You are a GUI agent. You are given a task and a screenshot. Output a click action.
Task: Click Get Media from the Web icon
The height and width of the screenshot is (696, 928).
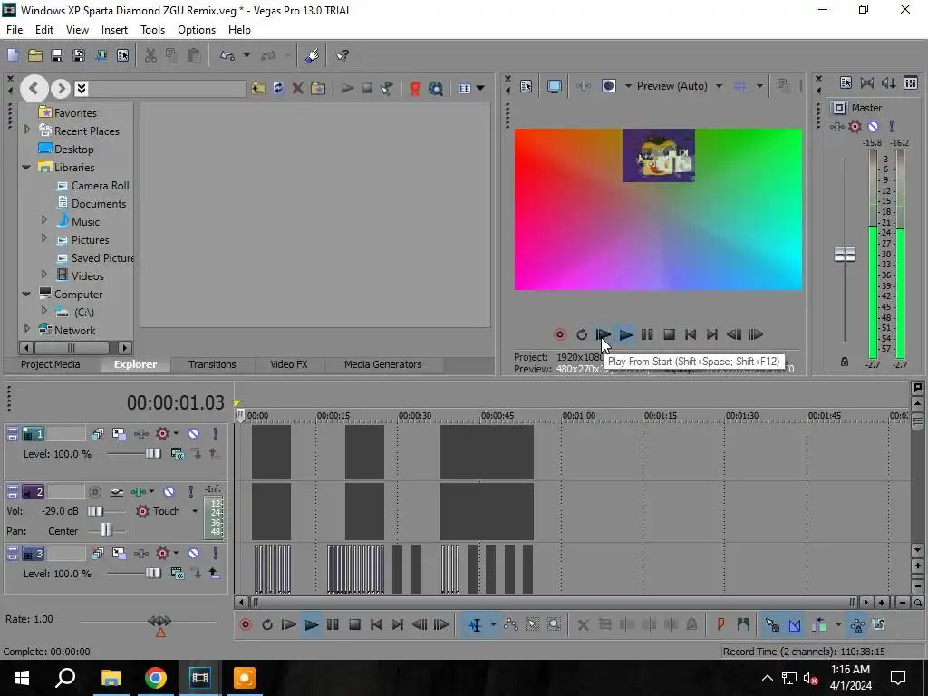tap(436, 88)
